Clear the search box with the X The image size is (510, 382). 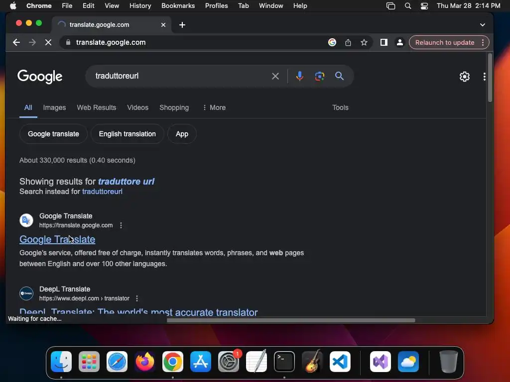pyautogui.click(x=275, y=76)
